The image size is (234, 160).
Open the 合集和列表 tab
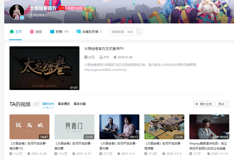(89, 32)
